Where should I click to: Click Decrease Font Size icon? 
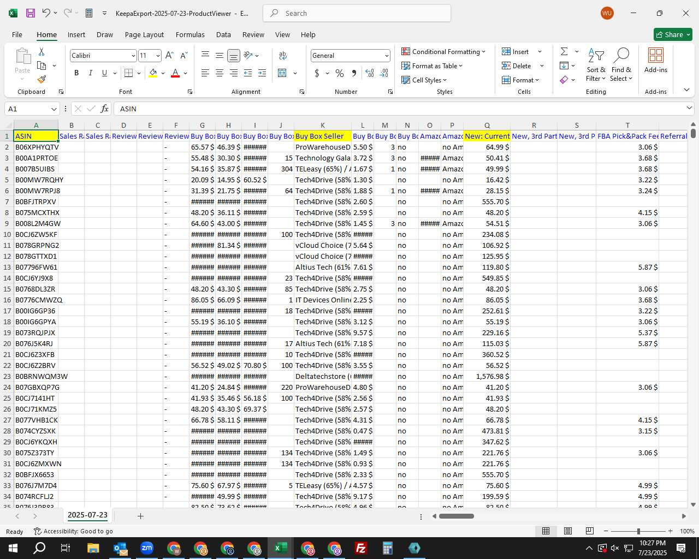(x=183, y=56)
